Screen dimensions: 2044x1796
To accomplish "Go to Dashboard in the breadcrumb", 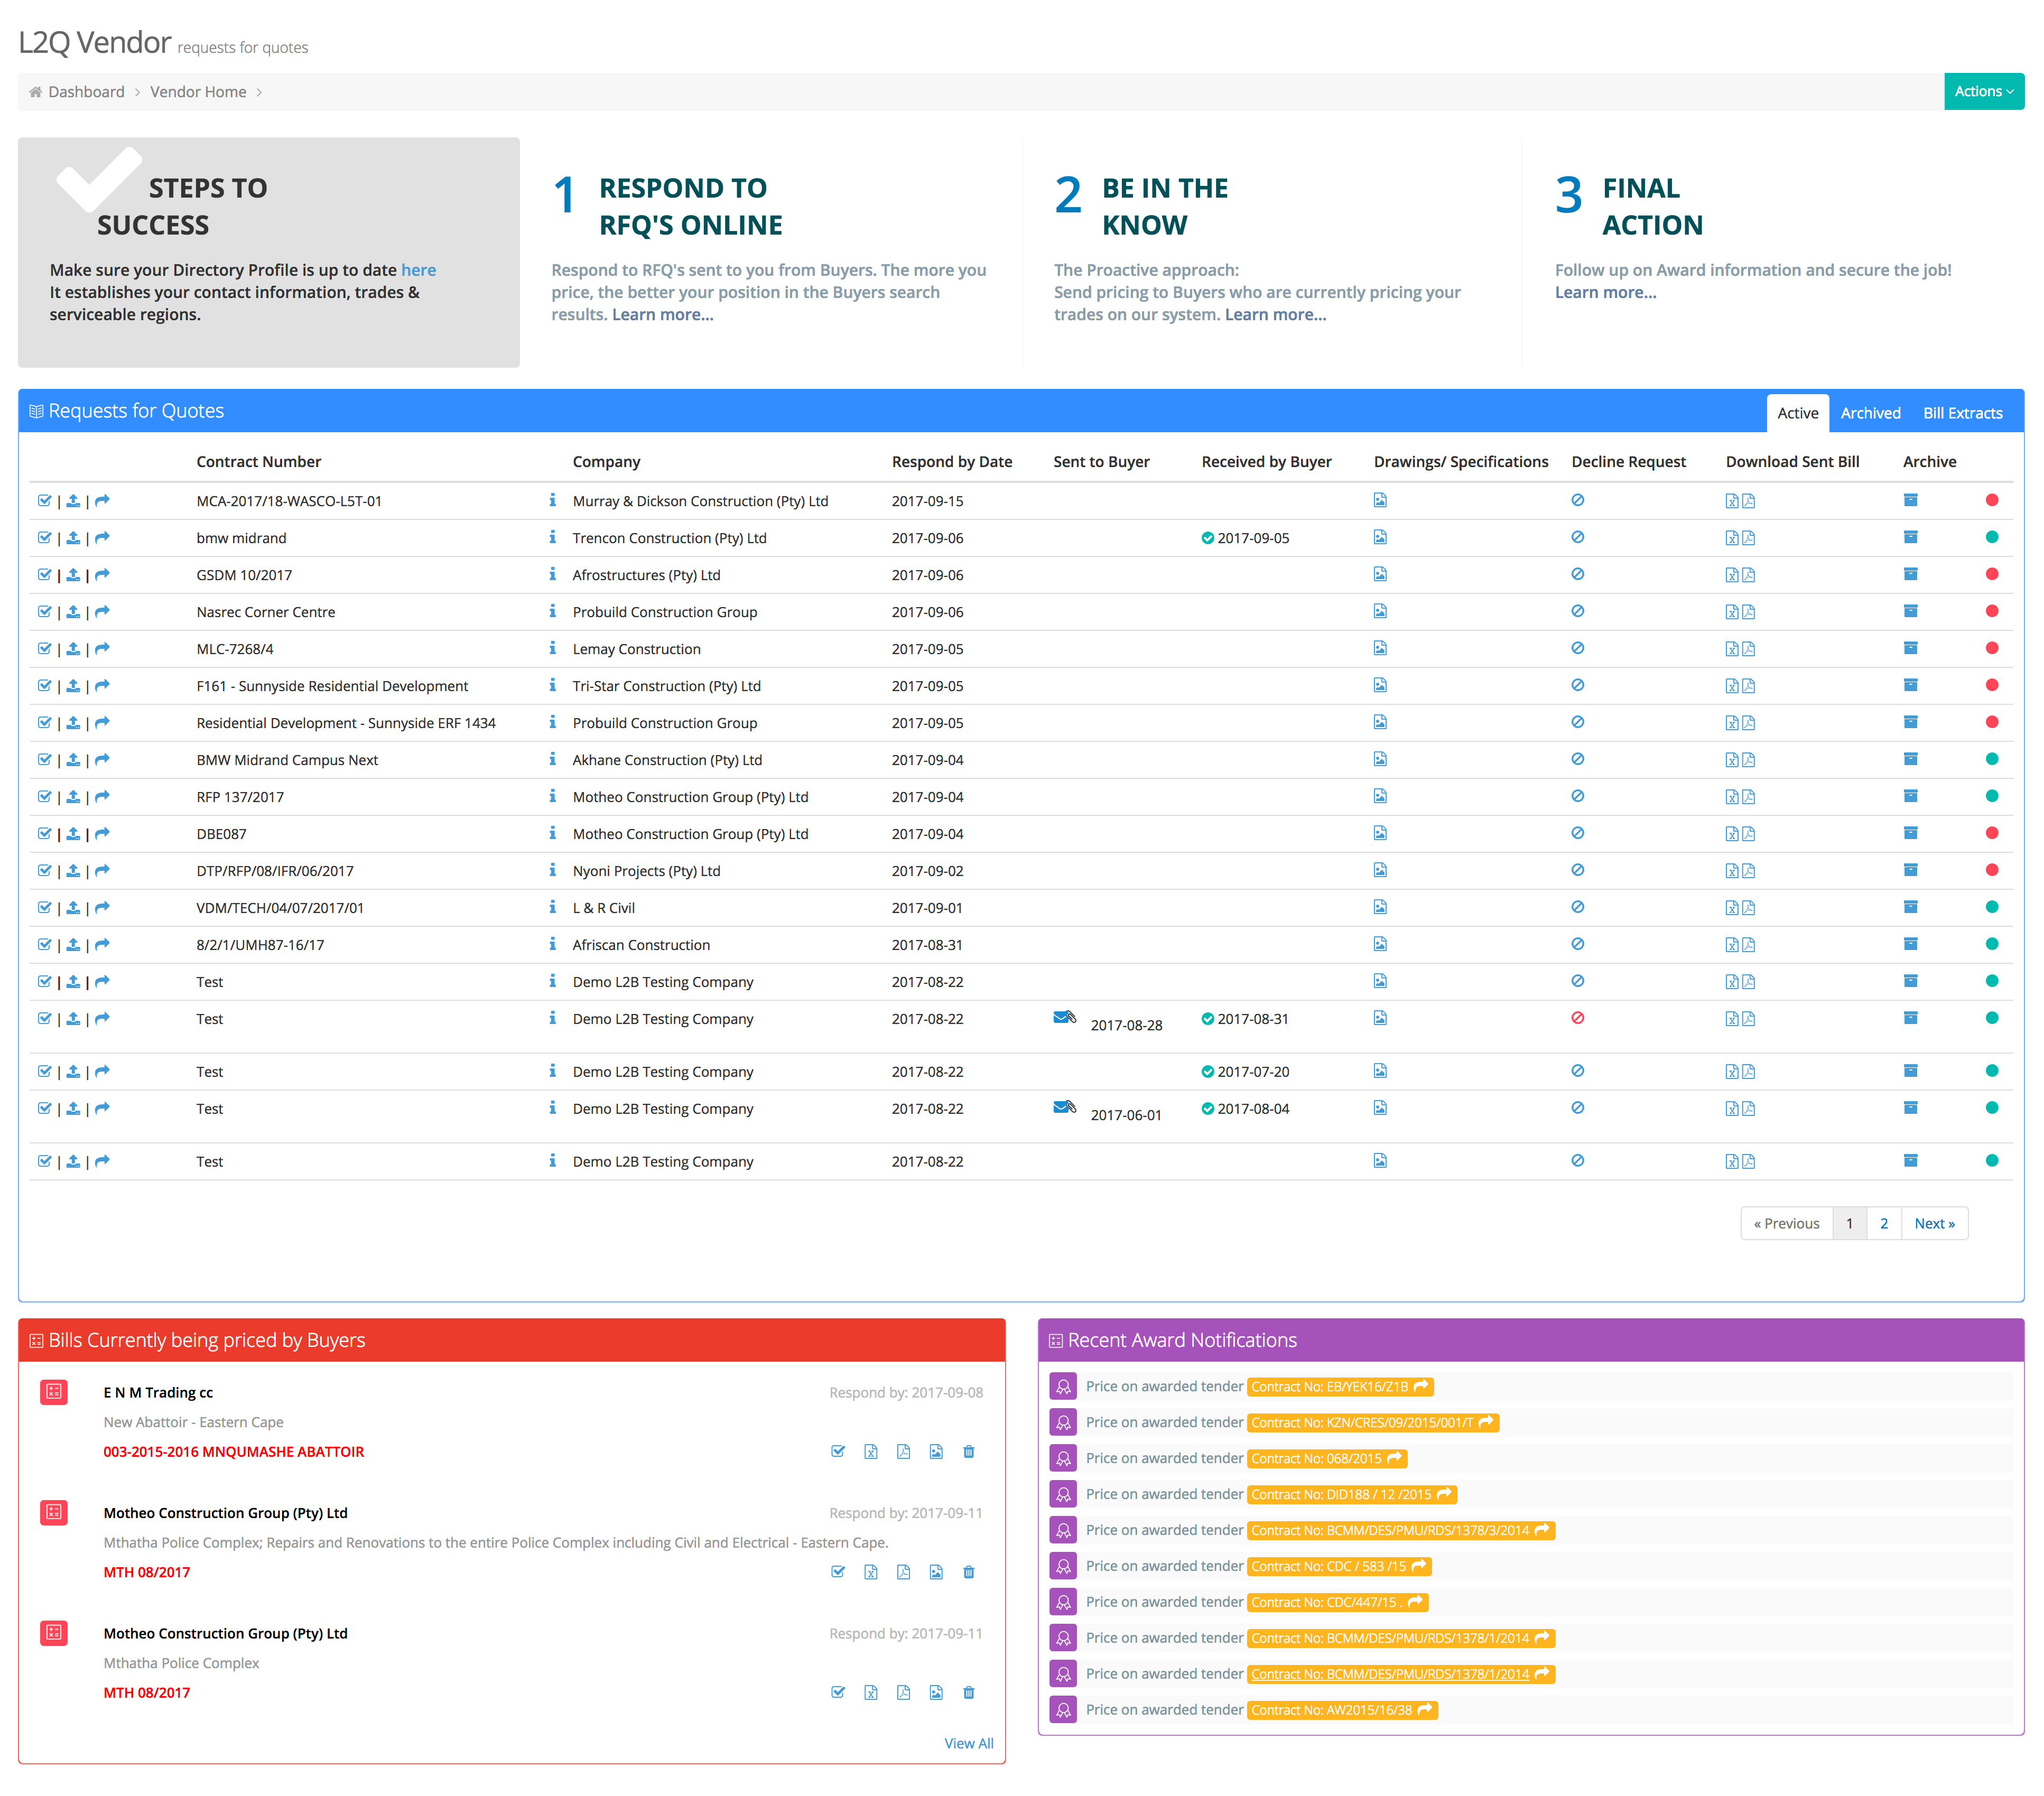I will [86, 92].
